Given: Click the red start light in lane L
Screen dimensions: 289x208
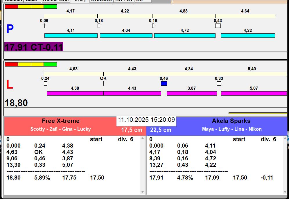Looking at the screenshot, I should point(11,64).
